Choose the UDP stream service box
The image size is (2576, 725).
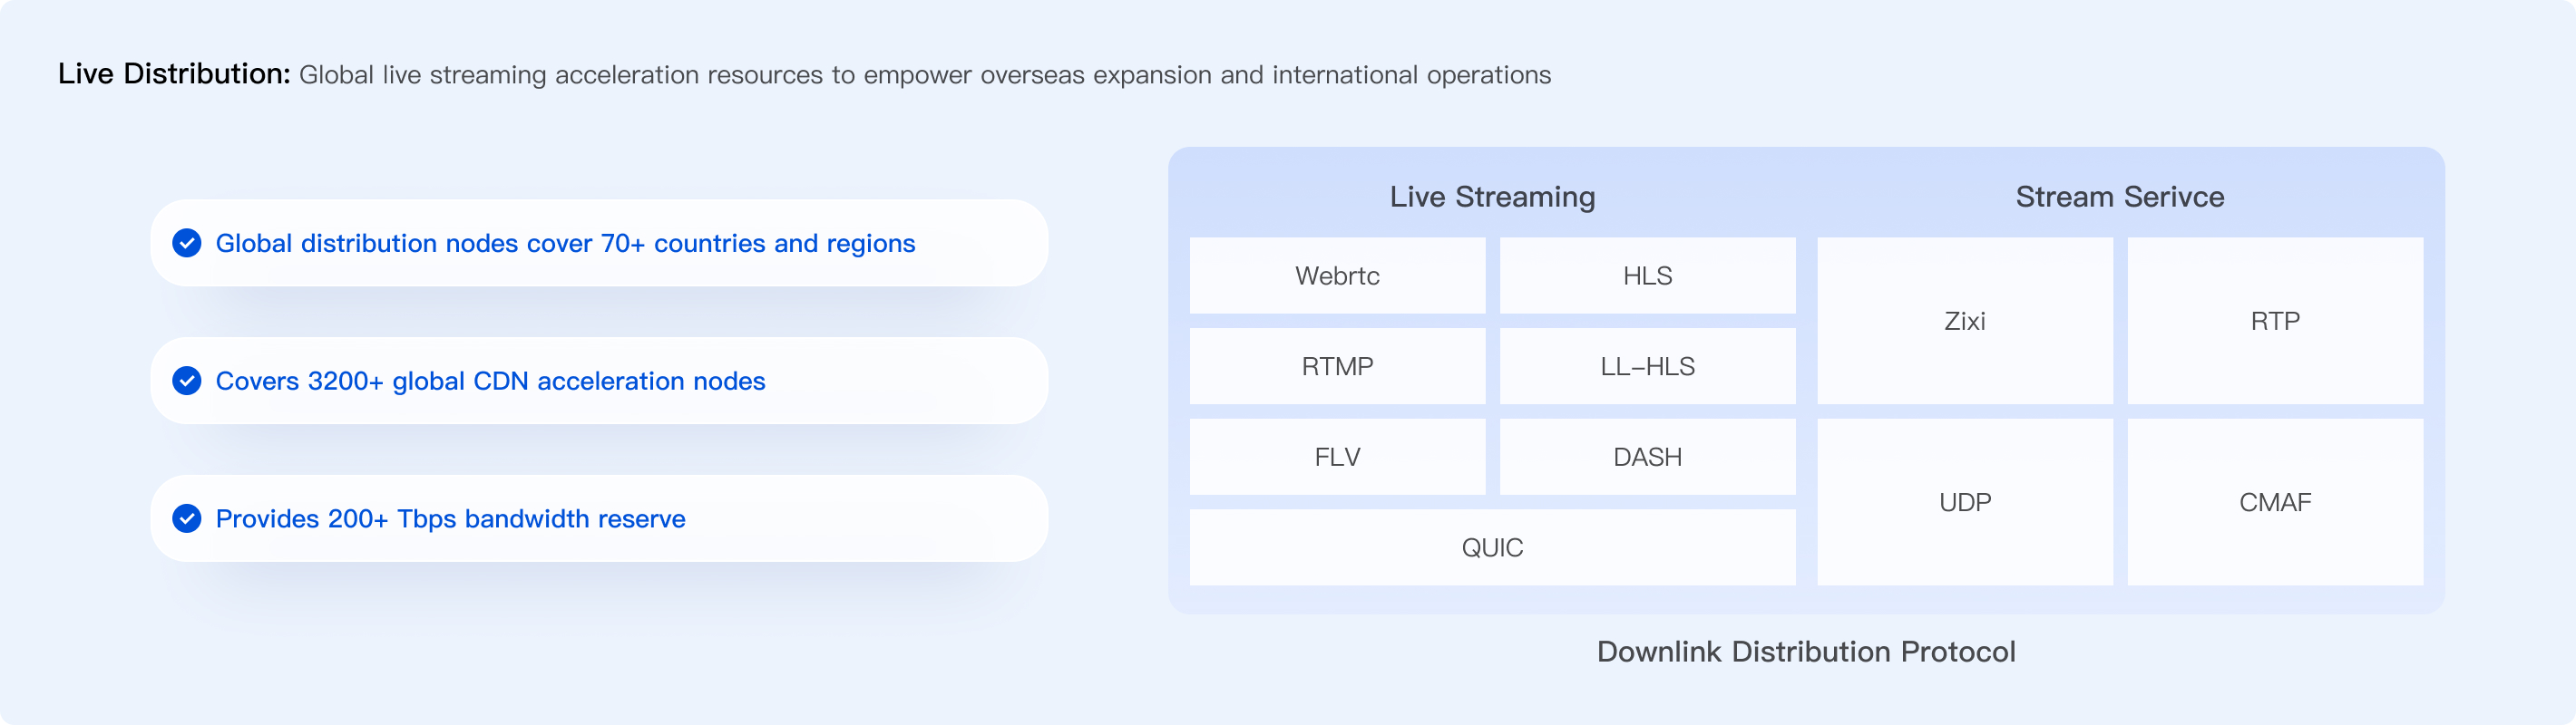click(1964, 502)
